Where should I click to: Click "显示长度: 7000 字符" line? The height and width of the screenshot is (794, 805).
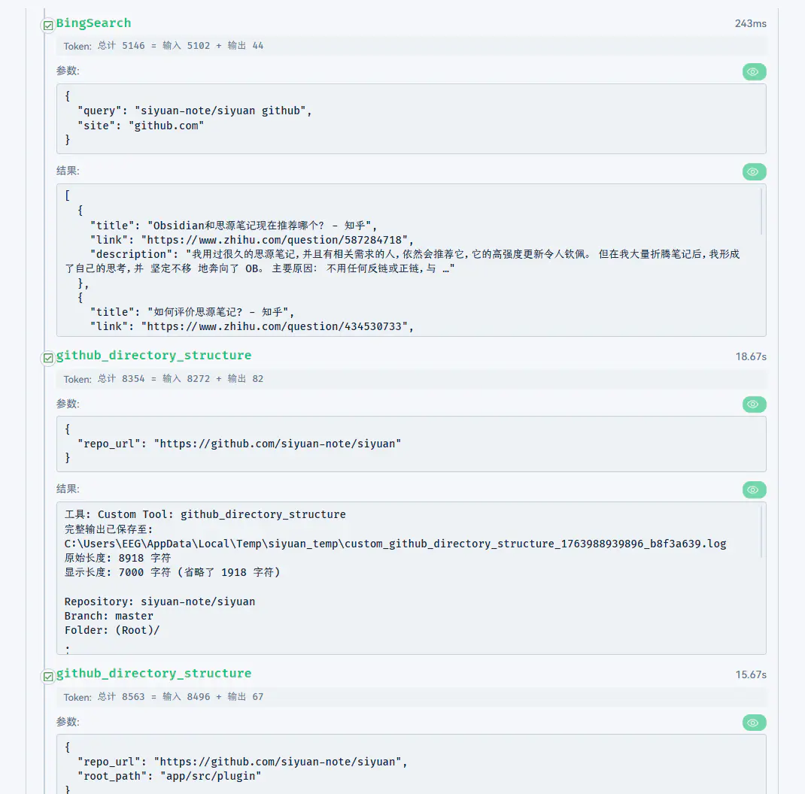tap(172, 573)
